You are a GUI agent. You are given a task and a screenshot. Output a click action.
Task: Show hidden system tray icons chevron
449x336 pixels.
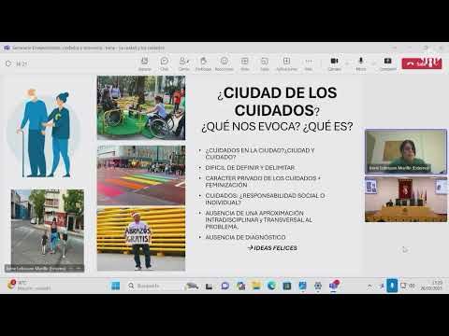tap(369, 286)
